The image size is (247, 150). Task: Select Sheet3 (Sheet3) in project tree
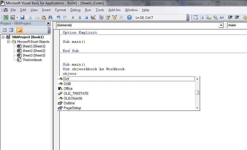[x=34, y=55]
